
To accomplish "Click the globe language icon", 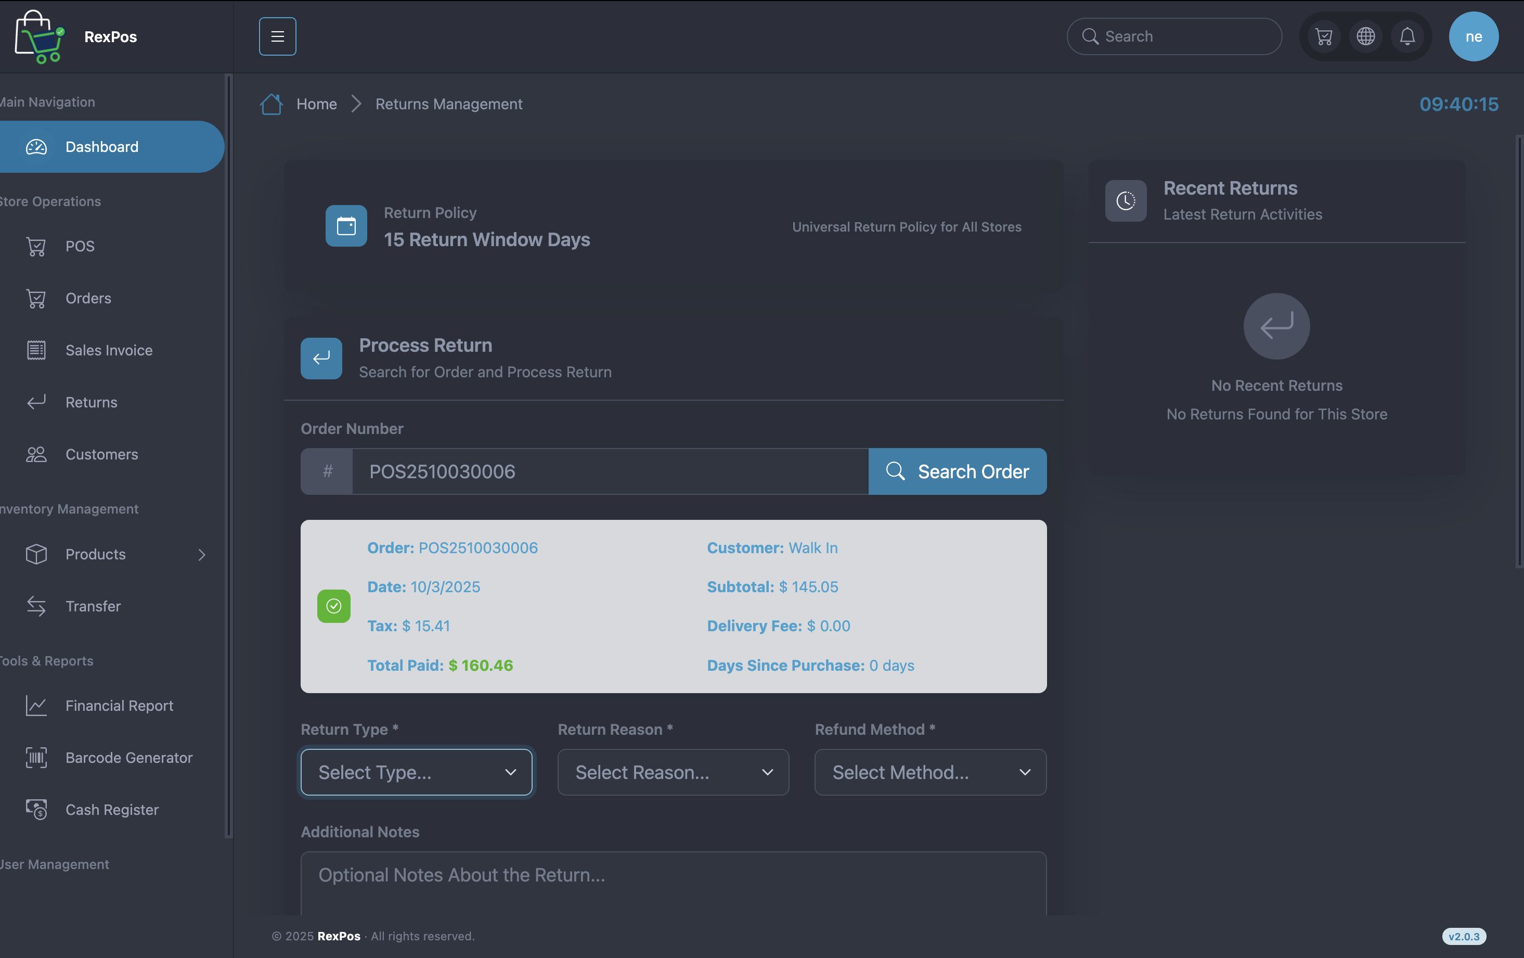I will point(1365,36).
